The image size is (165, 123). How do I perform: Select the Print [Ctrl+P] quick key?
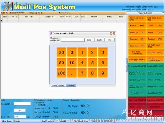click(137, 93)
